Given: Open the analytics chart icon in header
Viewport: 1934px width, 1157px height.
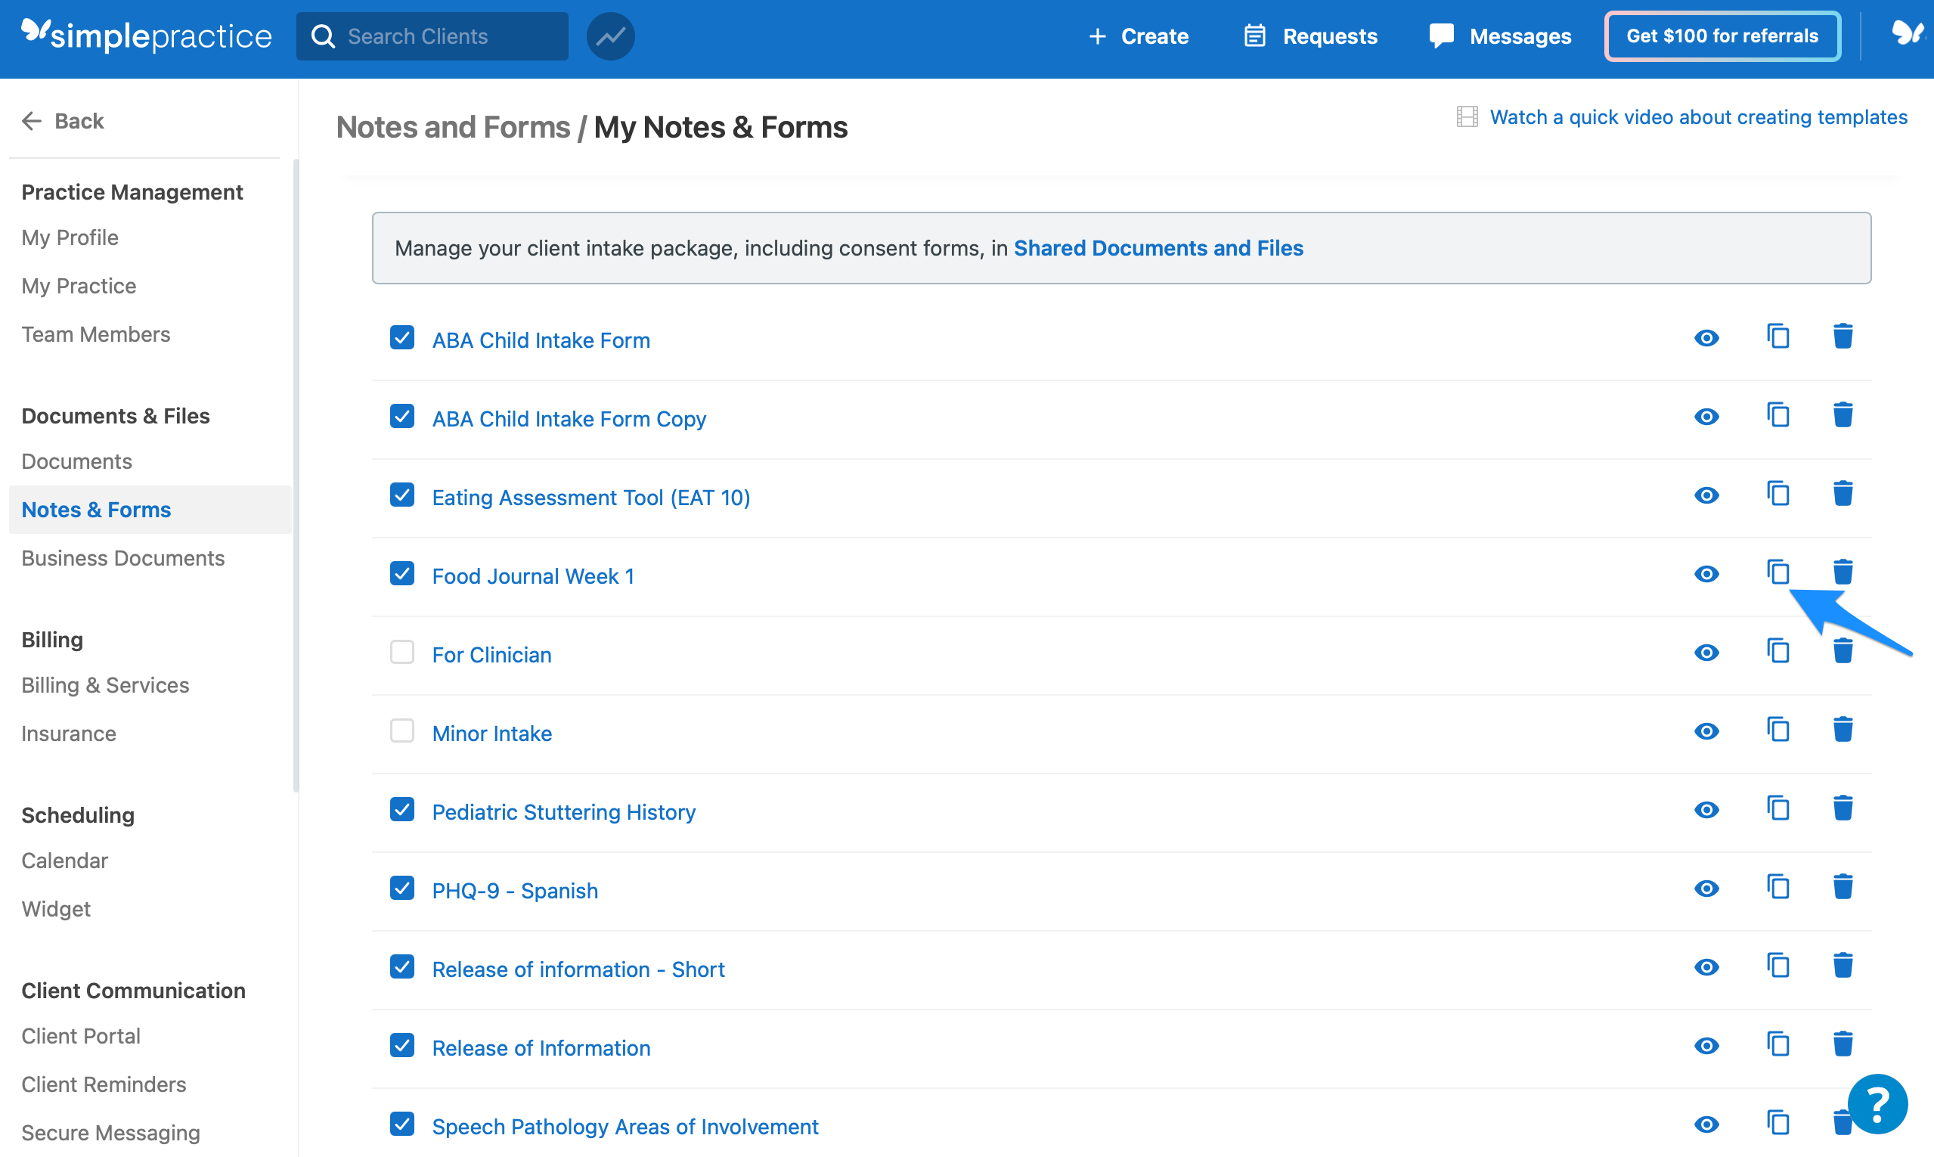Looking at the screenshot, I should coord(609,36).
